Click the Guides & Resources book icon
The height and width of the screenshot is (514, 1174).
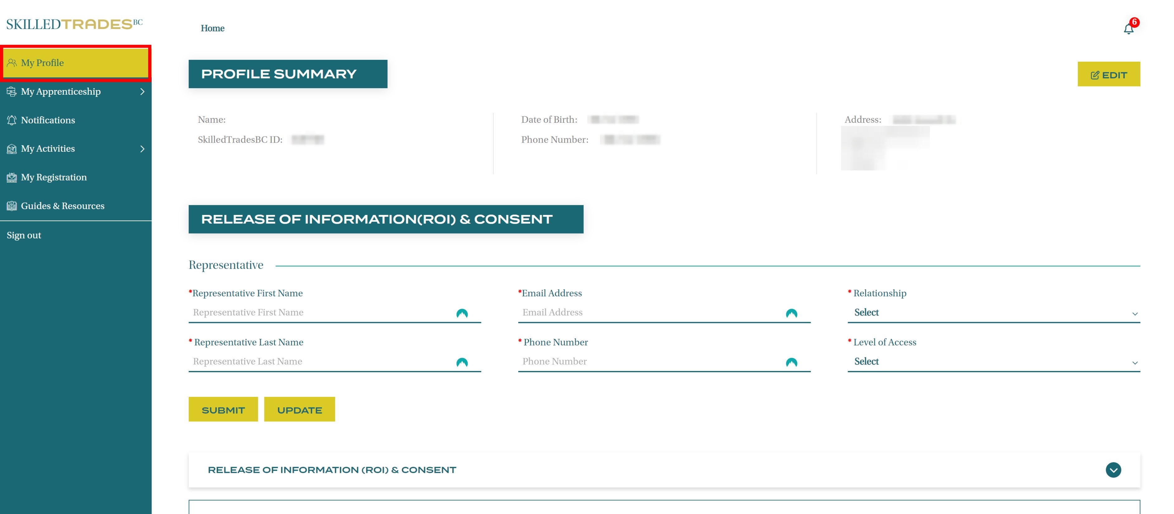[x=12, y=206]
